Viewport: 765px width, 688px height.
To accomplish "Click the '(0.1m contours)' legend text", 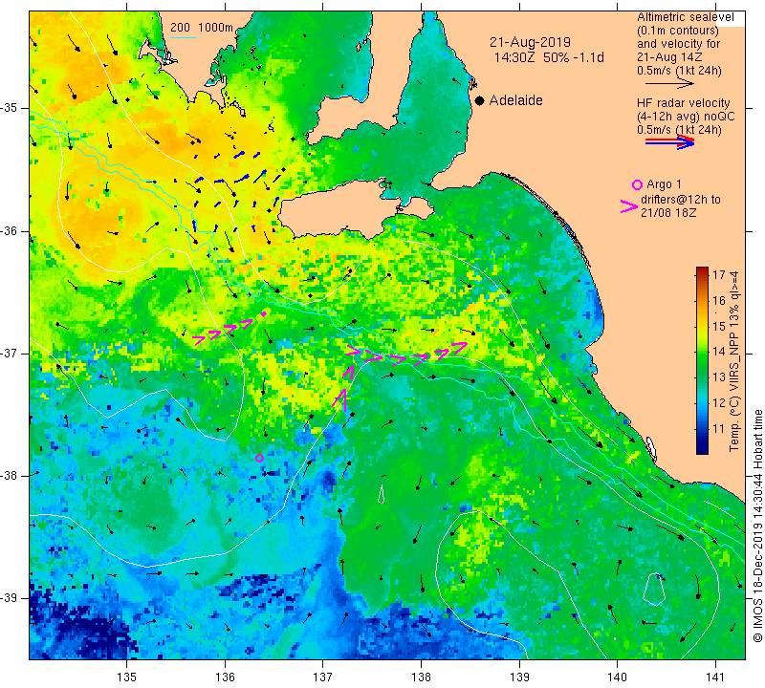I will [677, 31].
